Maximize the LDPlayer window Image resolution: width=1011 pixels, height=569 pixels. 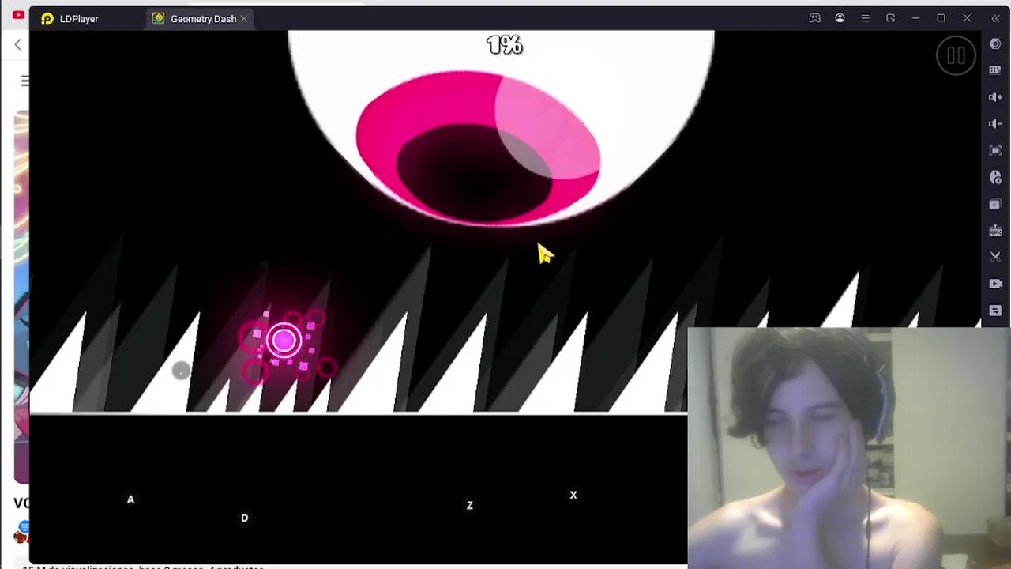[941, 18]
